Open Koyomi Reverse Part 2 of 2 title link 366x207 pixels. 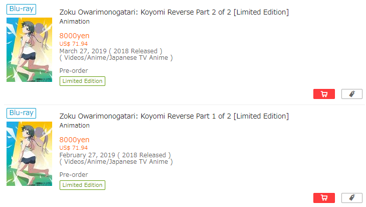[173, 12]
